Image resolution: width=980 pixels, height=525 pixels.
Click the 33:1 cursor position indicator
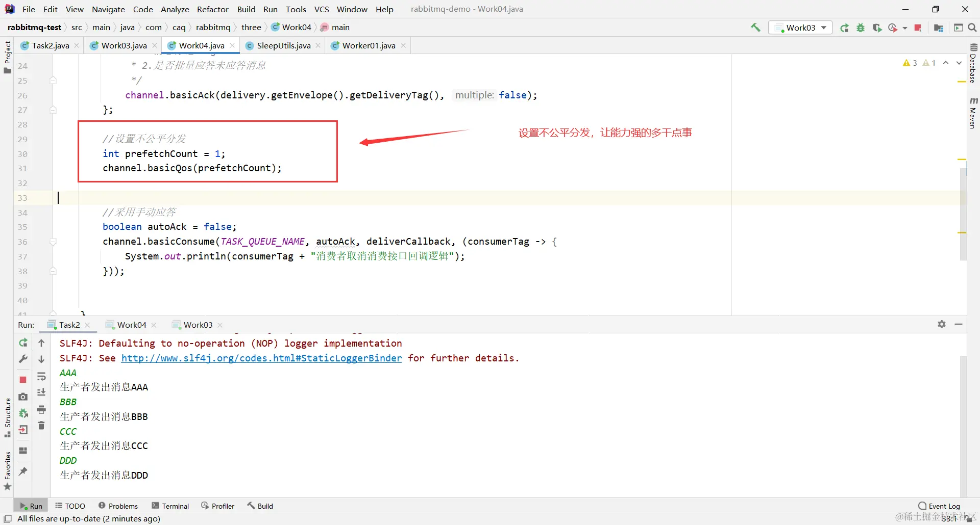point(949,519)
